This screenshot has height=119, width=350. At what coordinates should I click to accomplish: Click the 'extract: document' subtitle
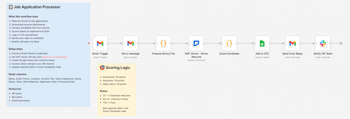[x=196, y=60]
